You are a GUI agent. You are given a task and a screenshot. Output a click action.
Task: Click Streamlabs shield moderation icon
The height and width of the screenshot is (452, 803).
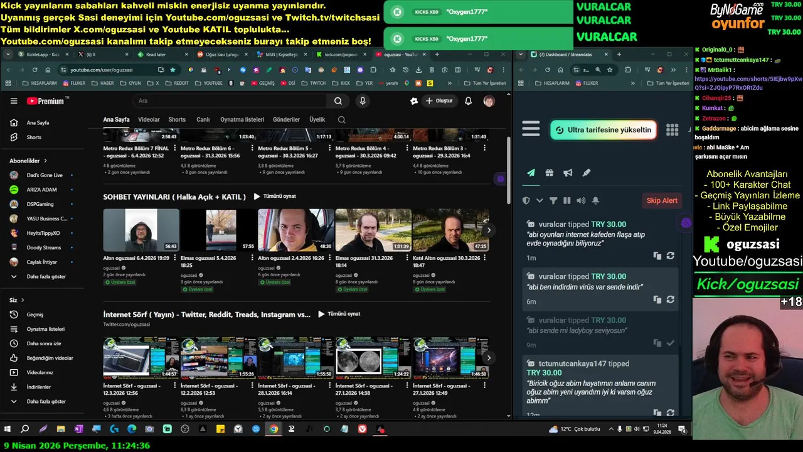(x=526, y=201)
